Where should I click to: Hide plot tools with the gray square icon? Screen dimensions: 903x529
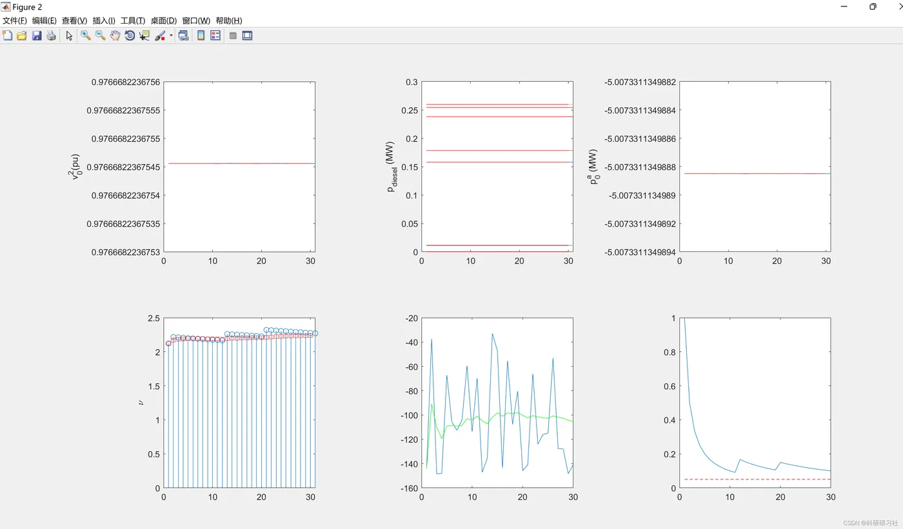coord(233,36)
